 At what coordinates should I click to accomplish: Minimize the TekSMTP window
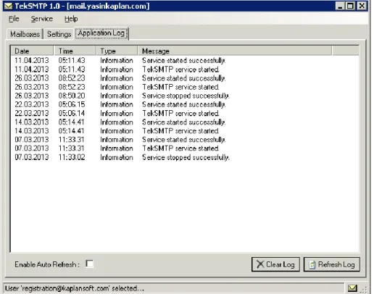tap(340, 6)
